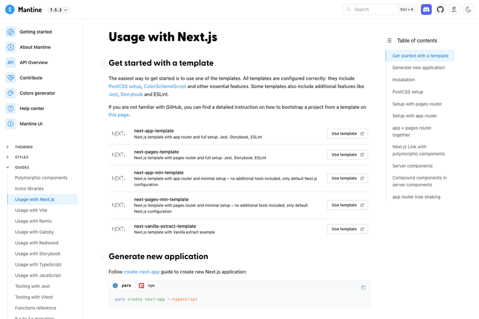The image size is (479, 319).
Task: Toggle text direction icon
Action: tap(454, 10)
